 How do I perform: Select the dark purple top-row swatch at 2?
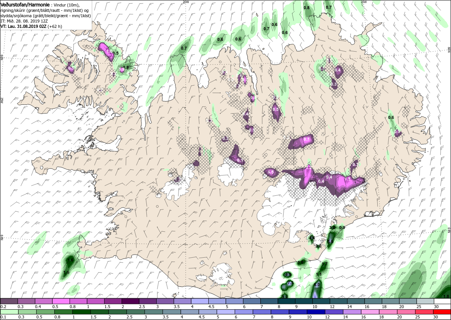tap(130, 301)
